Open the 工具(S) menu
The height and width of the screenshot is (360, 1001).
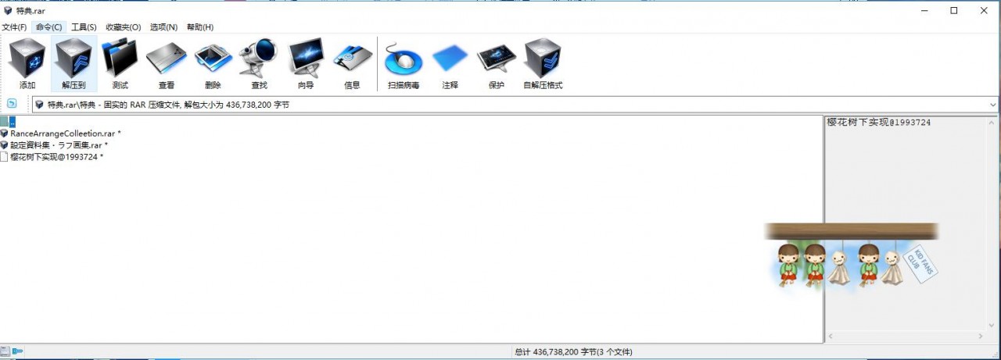point(84,27)
